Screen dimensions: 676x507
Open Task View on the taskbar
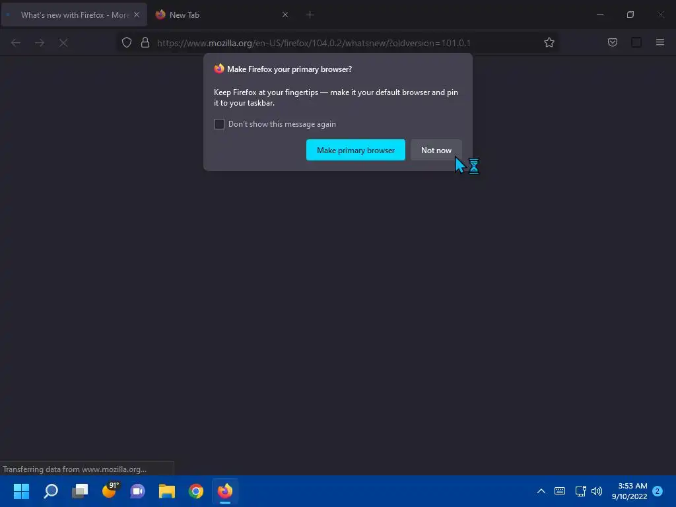[80, 491]
